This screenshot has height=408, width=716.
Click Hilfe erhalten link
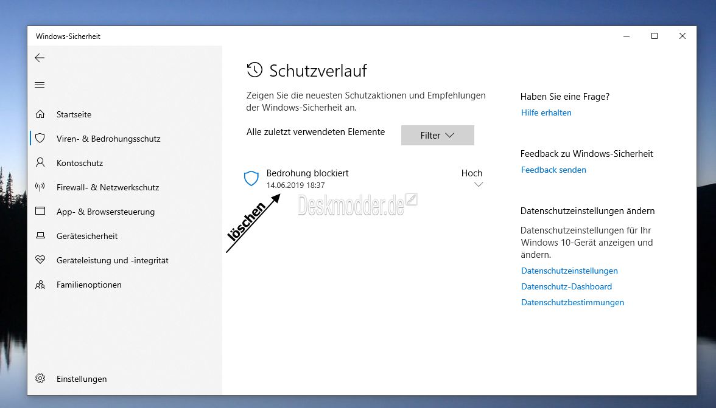tap(546, 112)
